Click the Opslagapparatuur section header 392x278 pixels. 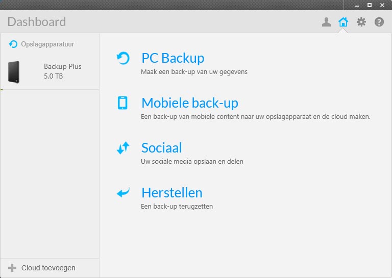(x=47, y=44)
